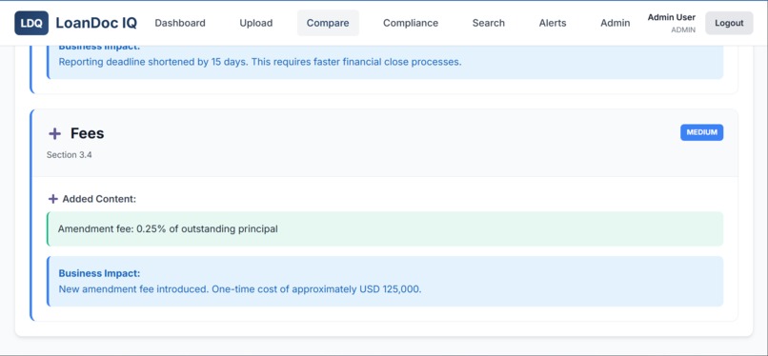Navigate to Search
Image resolution: width=768 pixels, height=356 pixels.
click(x=488, y=23)
